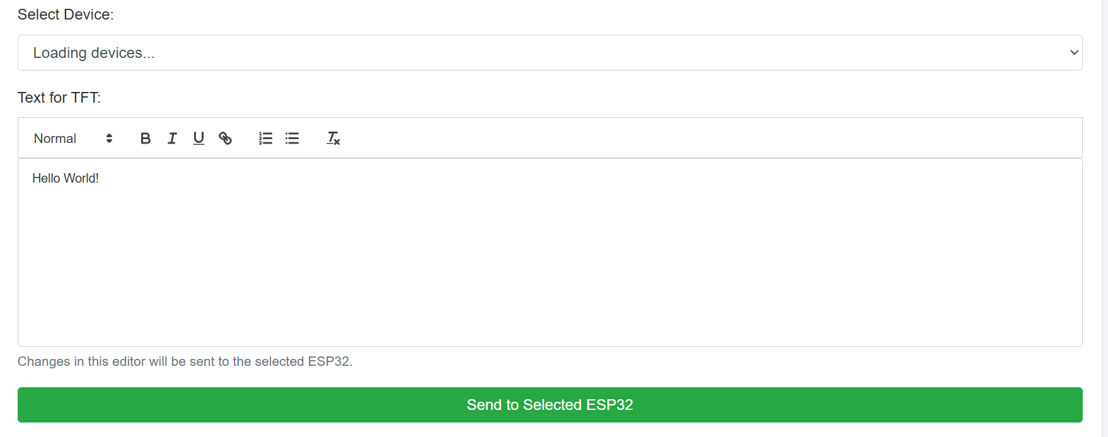
Task: Send text using Send to Selected ESP32
Action: click(550, 405)
